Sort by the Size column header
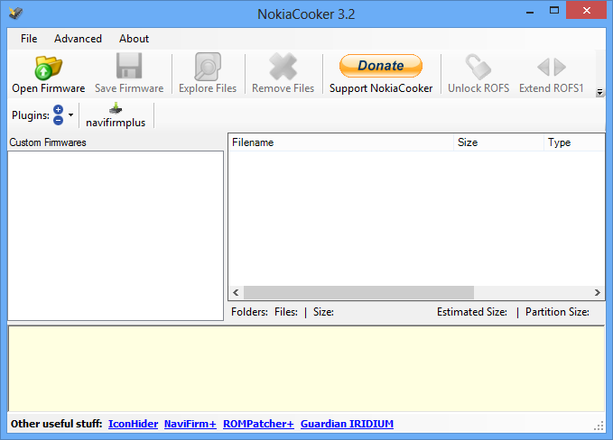This screenshot has height=440, width=613. point(498,142)
